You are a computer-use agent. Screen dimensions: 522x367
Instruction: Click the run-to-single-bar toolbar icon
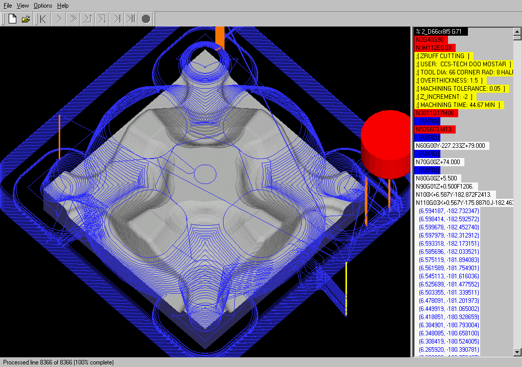click(117, 19)
